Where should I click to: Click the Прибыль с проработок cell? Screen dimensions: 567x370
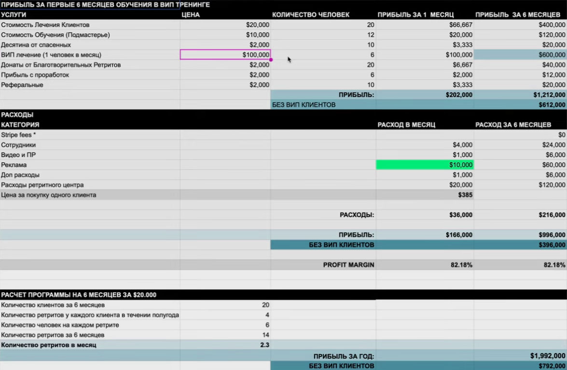tap(90, 75)
